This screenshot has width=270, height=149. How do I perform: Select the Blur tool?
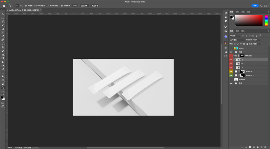tap(3, 62)
